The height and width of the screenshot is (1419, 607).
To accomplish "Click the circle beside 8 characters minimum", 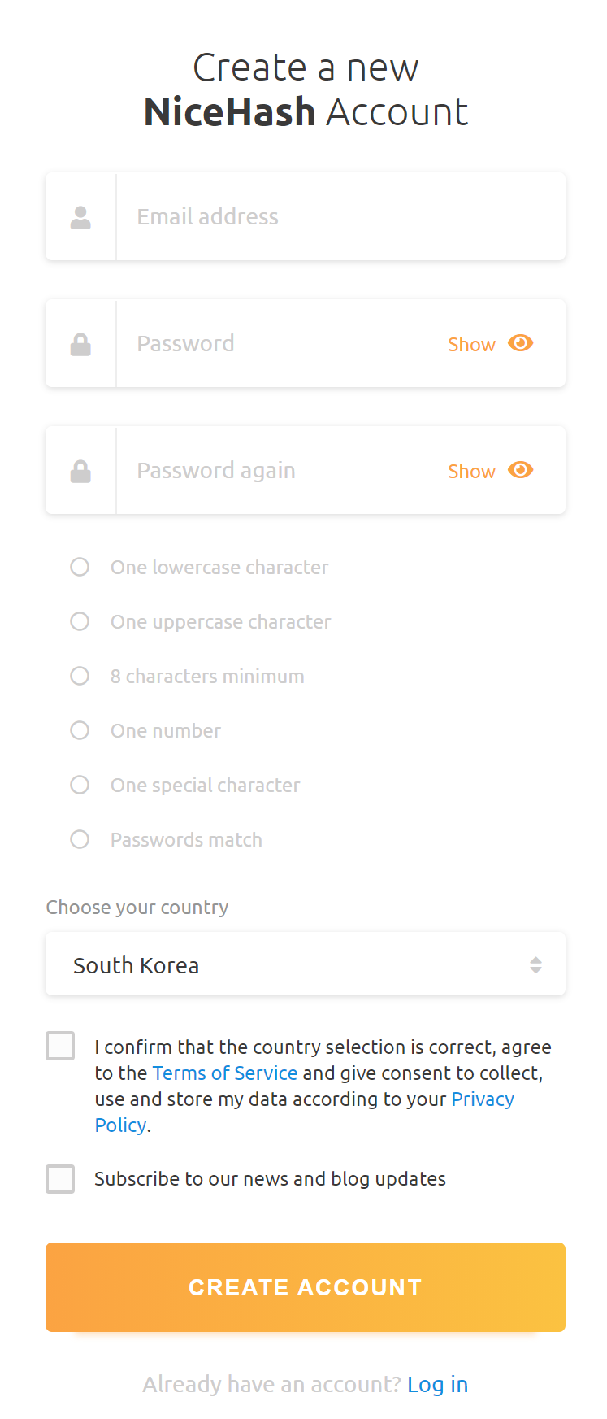I will click(80, 676).
